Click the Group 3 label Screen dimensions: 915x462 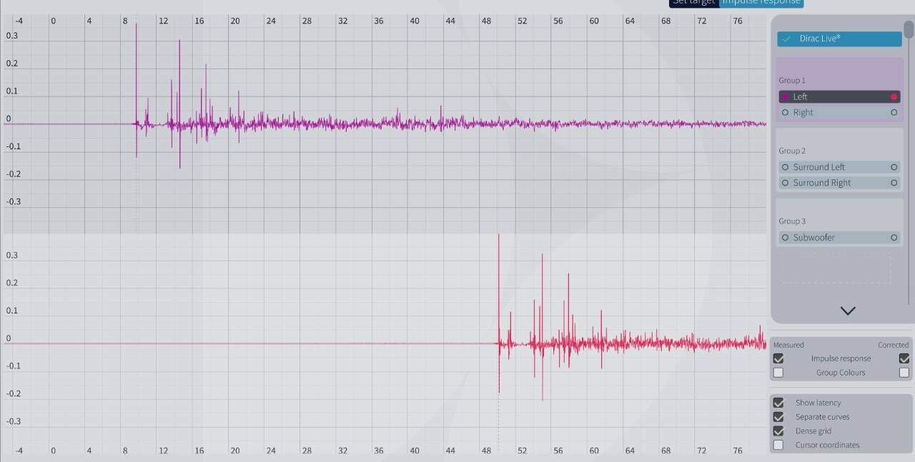792,221
